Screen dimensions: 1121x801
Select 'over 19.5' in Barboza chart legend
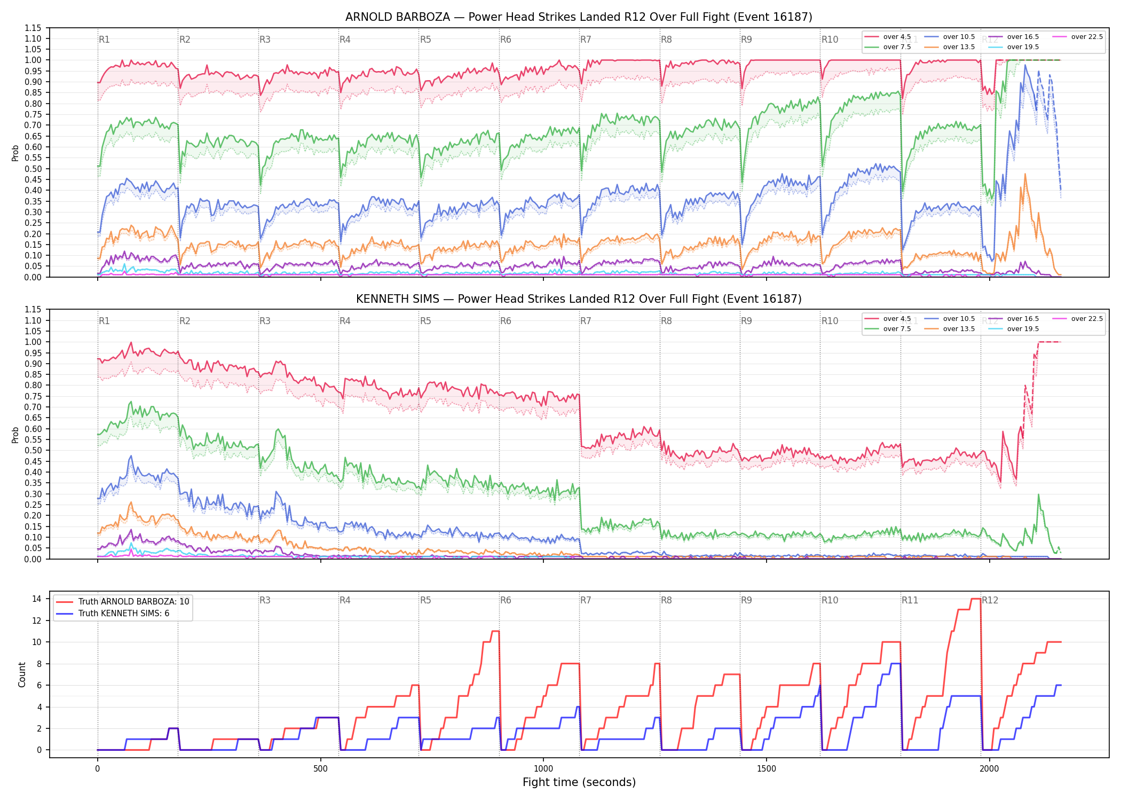click(1014, 47)
